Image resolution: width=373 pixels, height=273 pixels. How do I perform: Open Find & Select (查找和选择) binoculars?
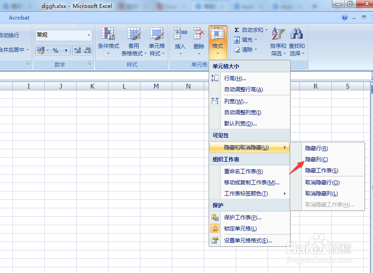tap(297, 41)
